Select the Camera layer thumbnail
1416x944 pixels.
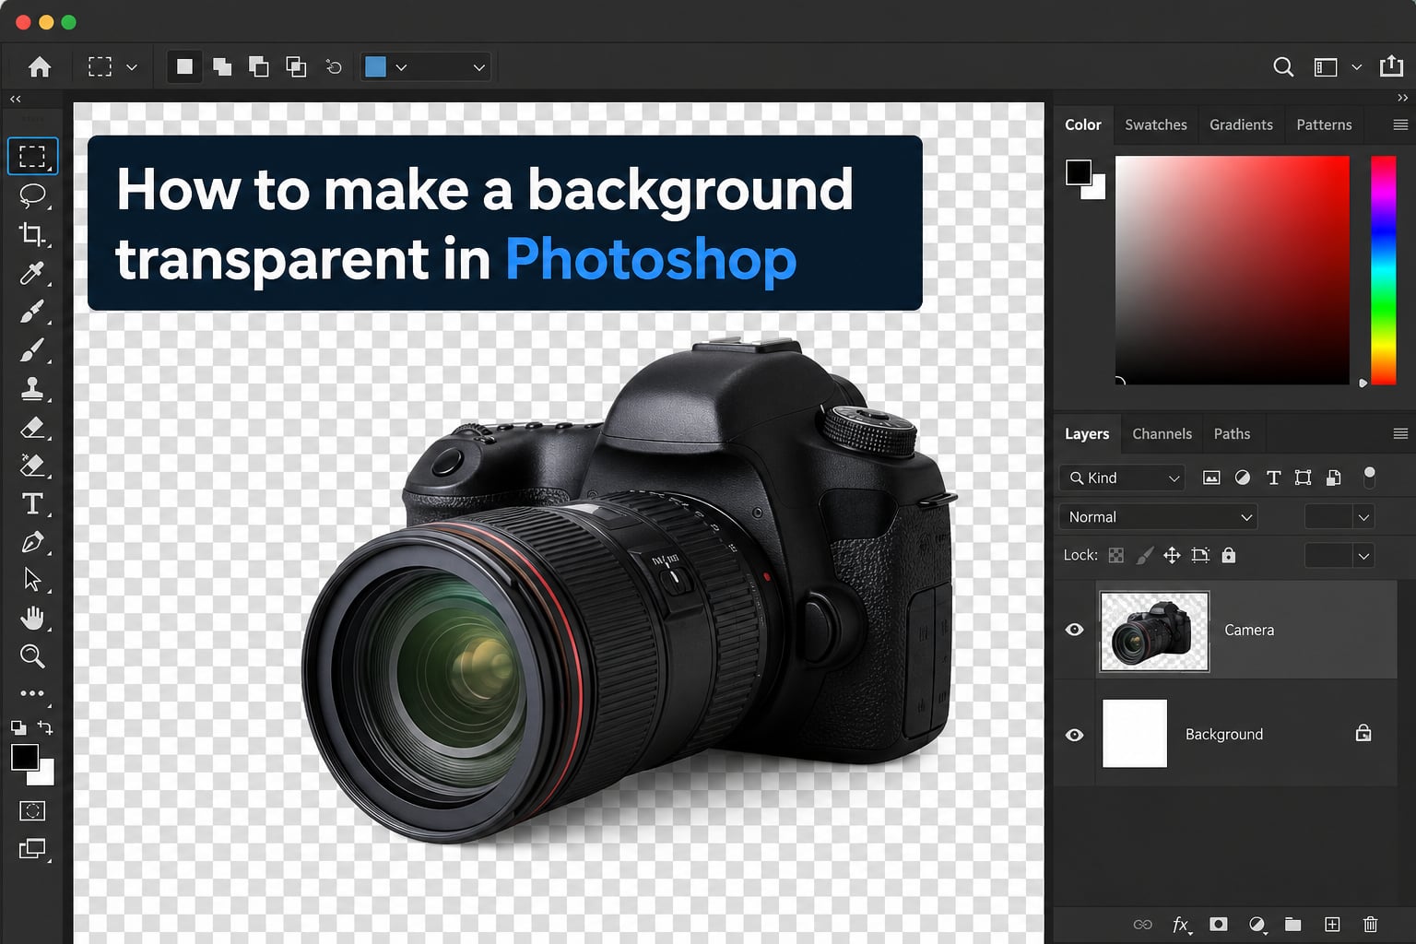(1154, 631)
